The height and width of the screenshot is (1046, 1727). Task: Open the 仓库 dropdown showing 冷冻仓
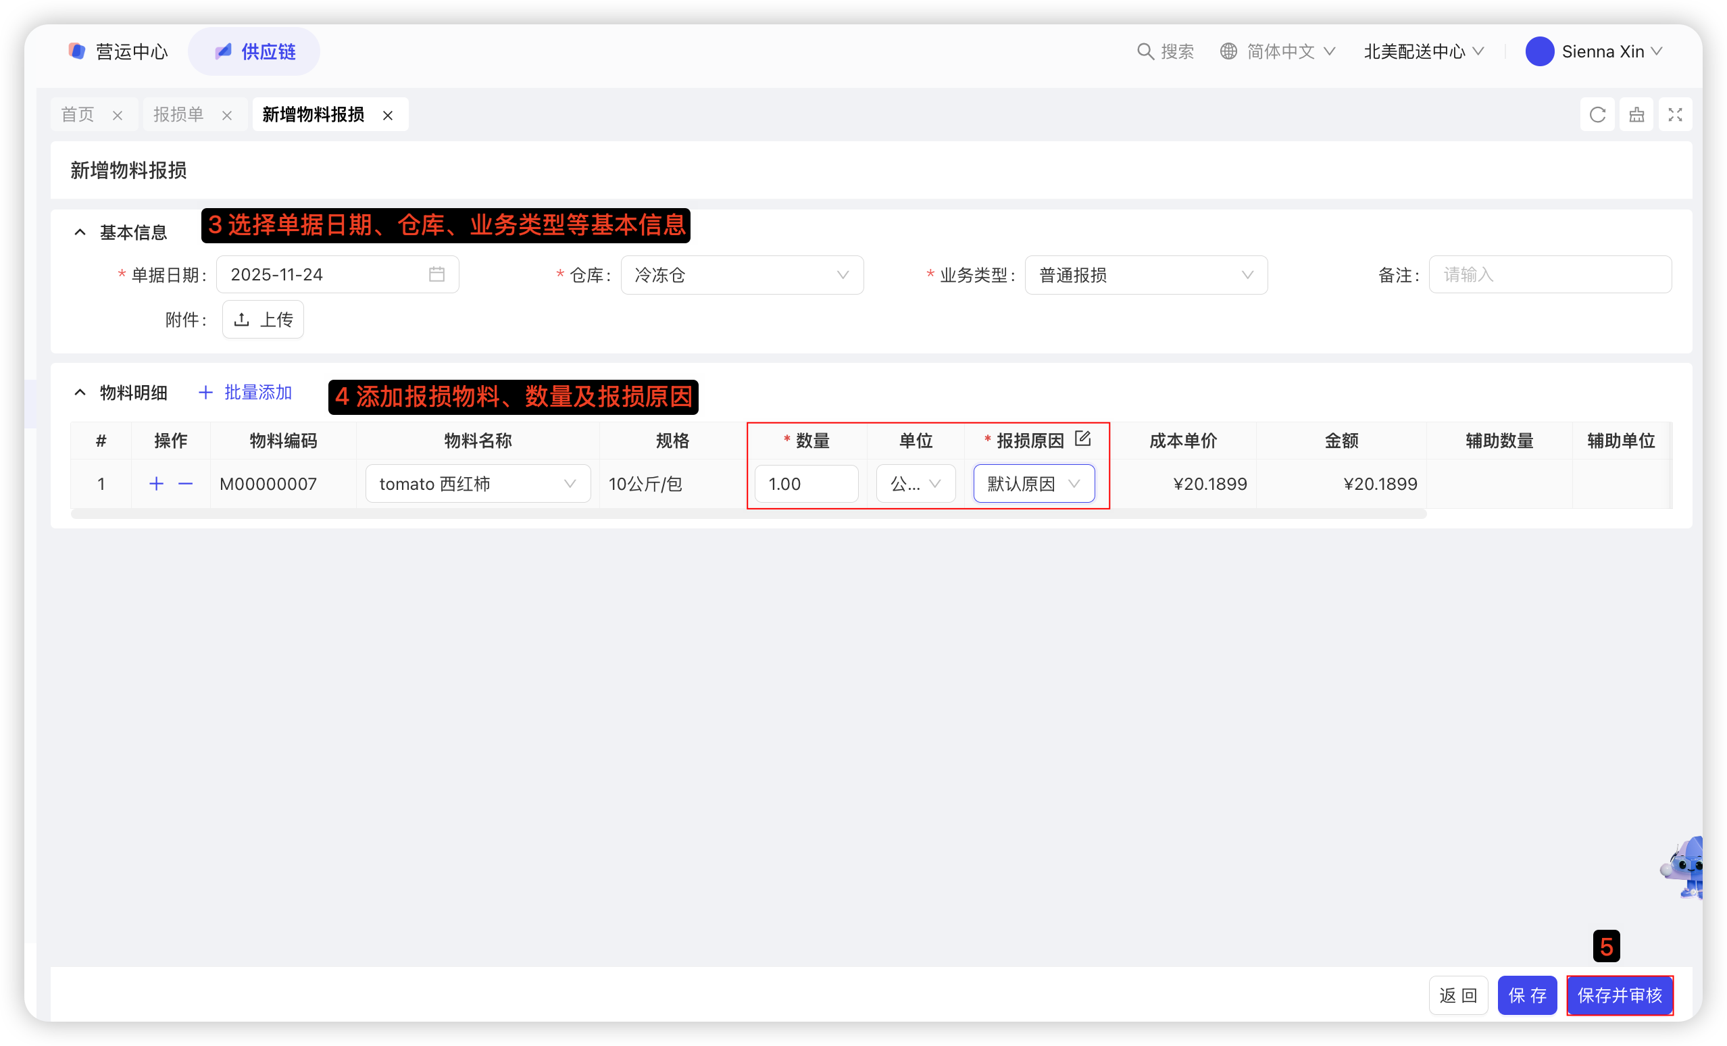pos(742,275)
